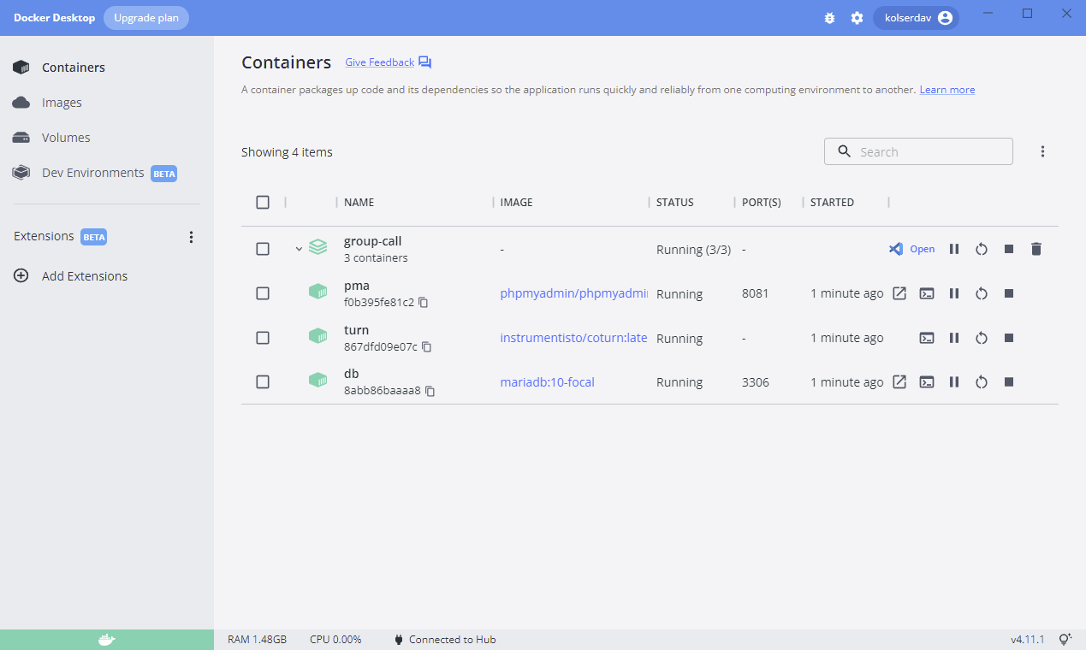
Task: Open the troubleshoot bug icon
Action: click(x=829, y=18)
